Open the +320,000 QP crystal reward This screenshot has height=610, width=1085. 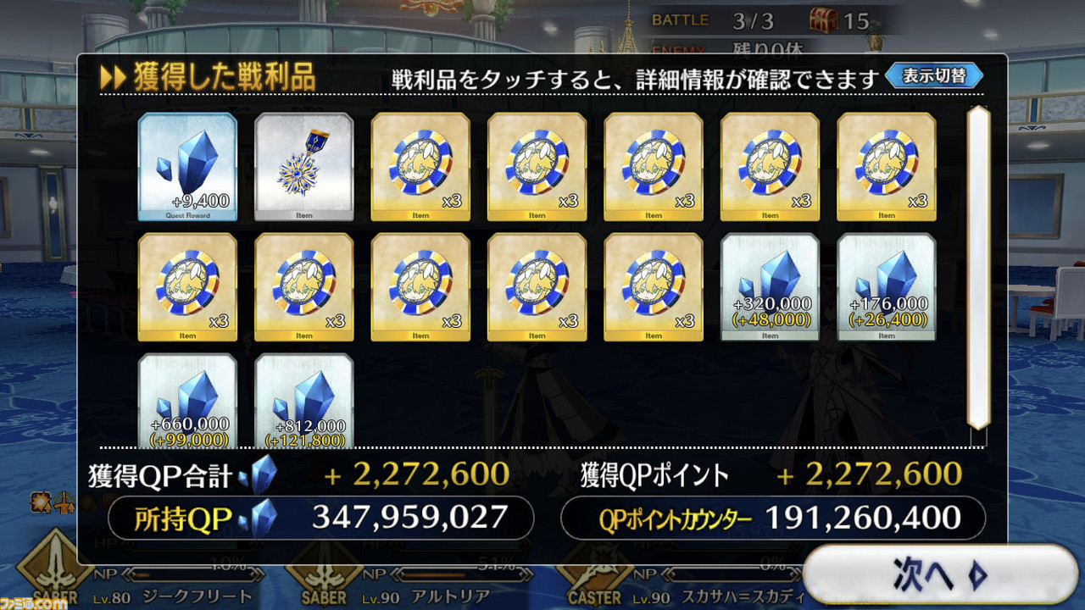tap(770, 287)
